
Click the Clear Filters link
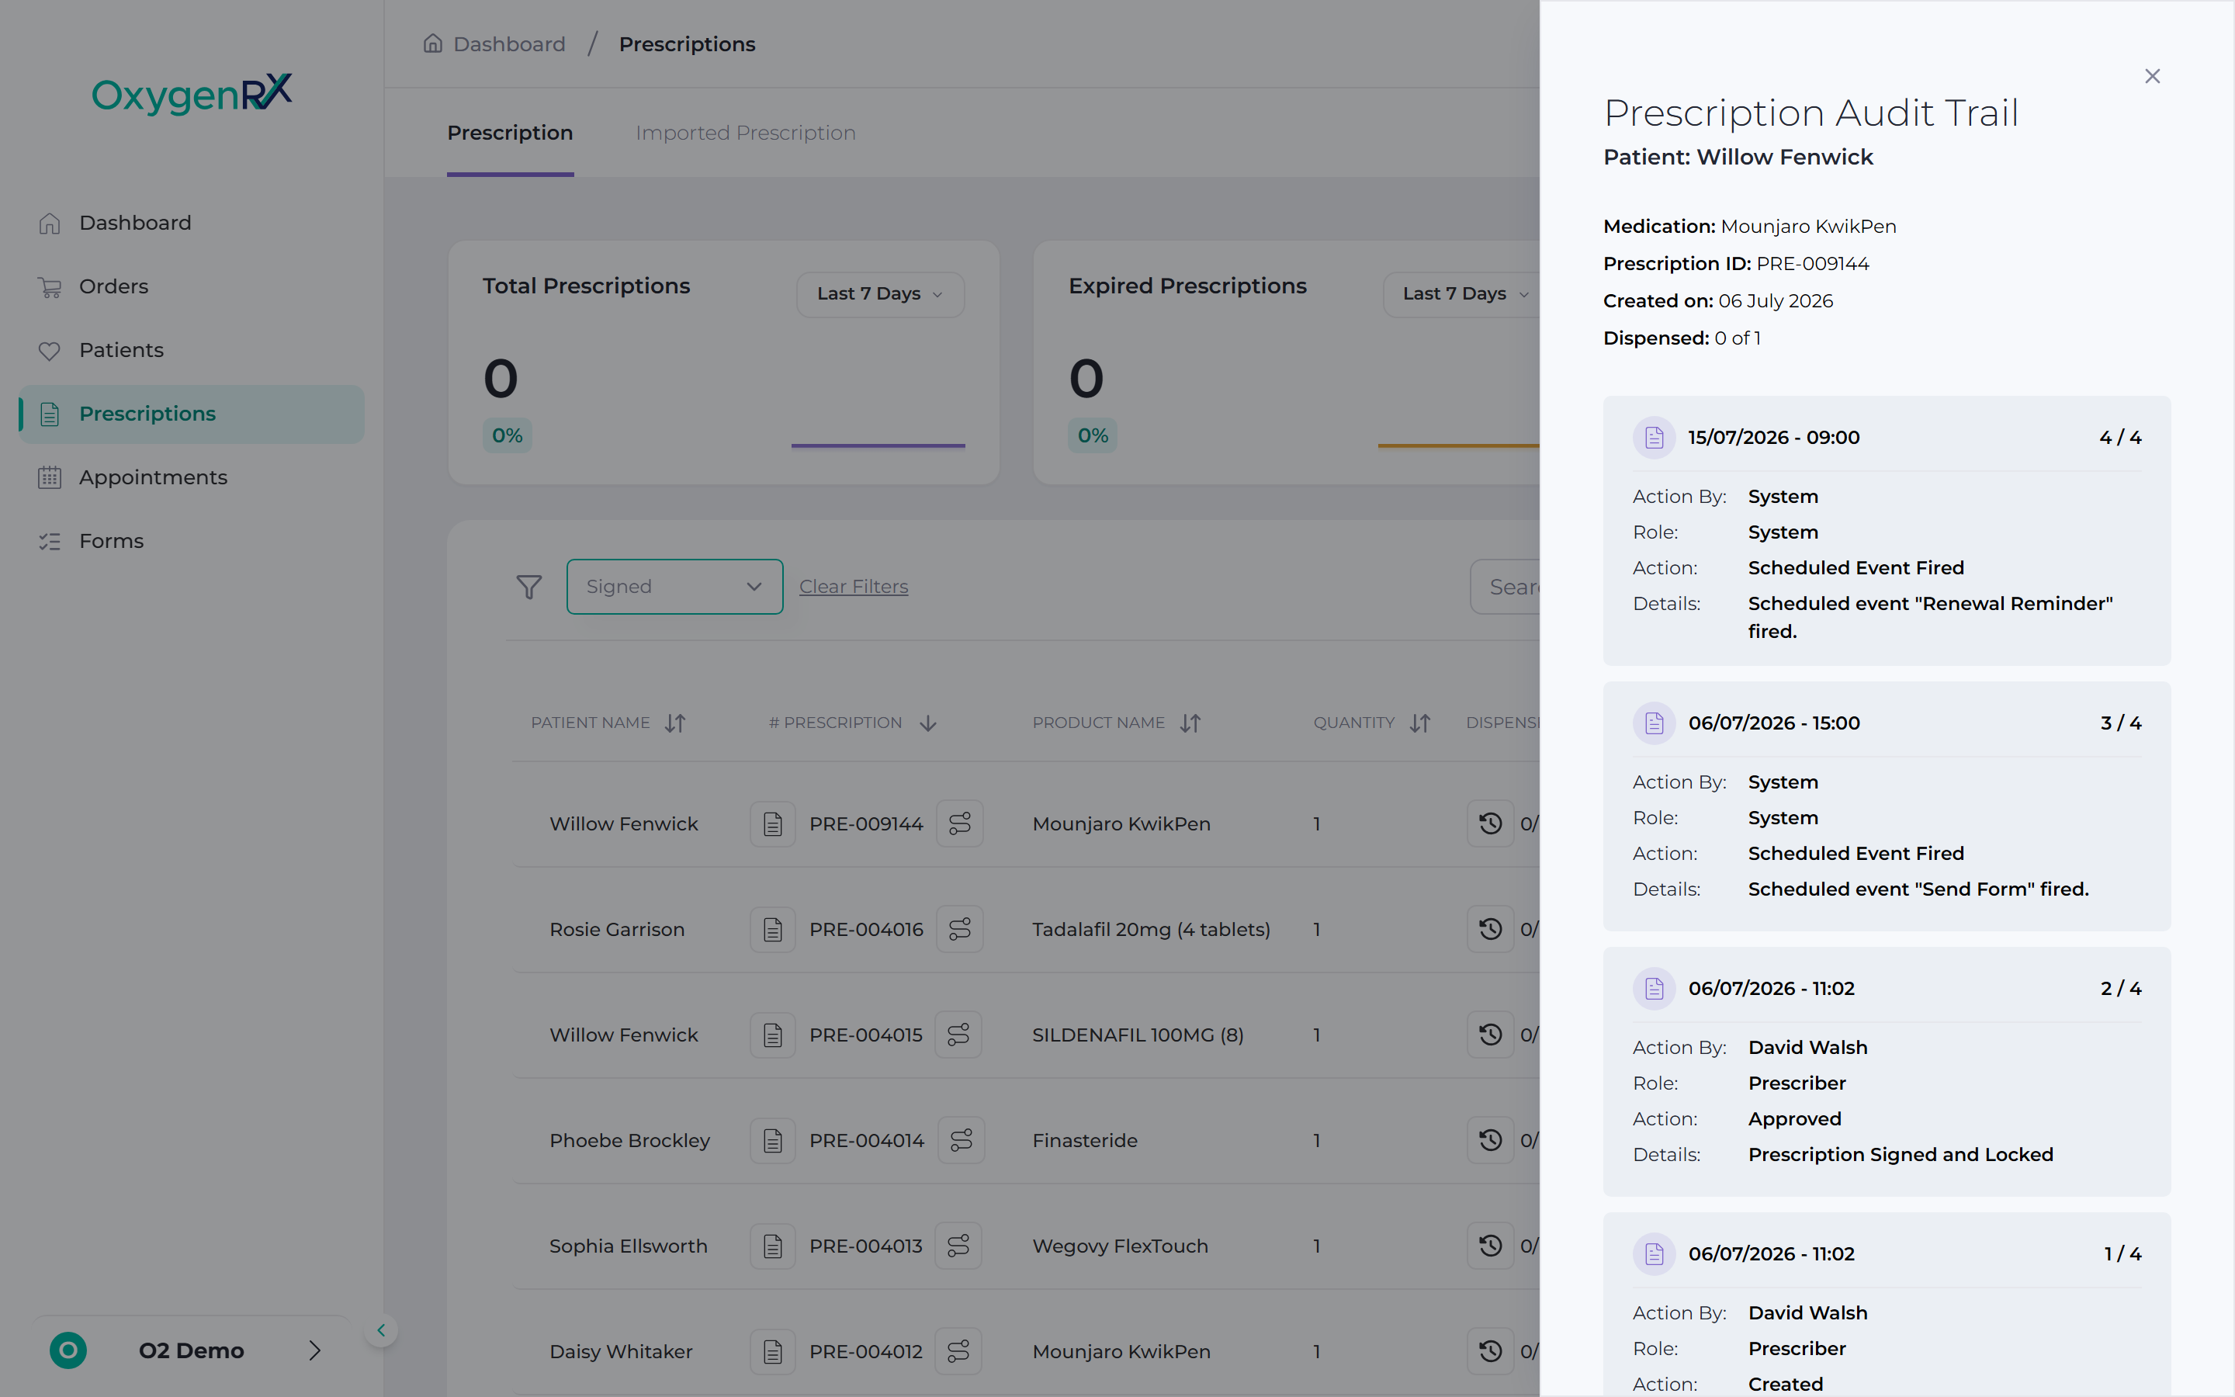(x=854, y=587)
